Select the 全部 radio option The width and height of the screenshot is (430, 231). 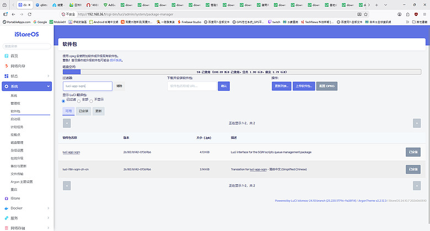pos(79,101)
